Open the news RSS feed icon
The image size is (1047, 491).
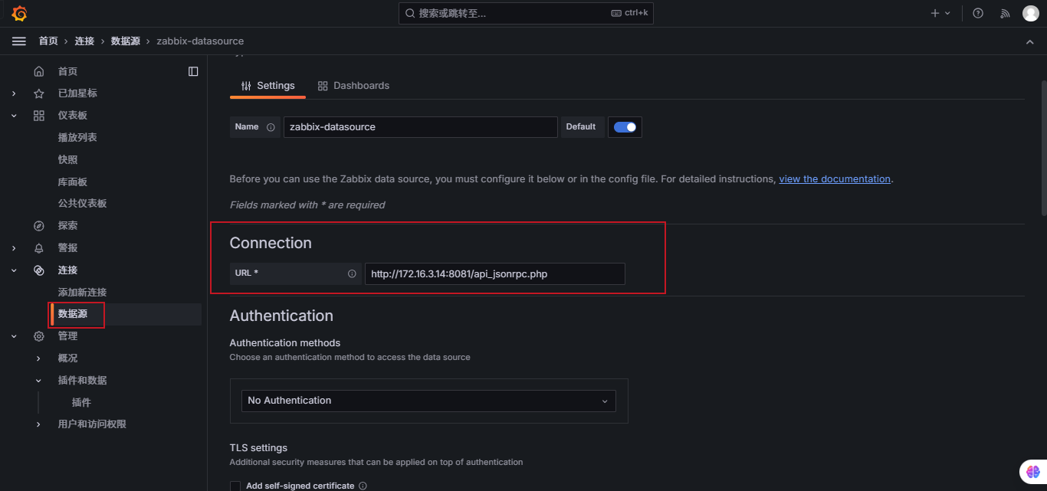1005,13
